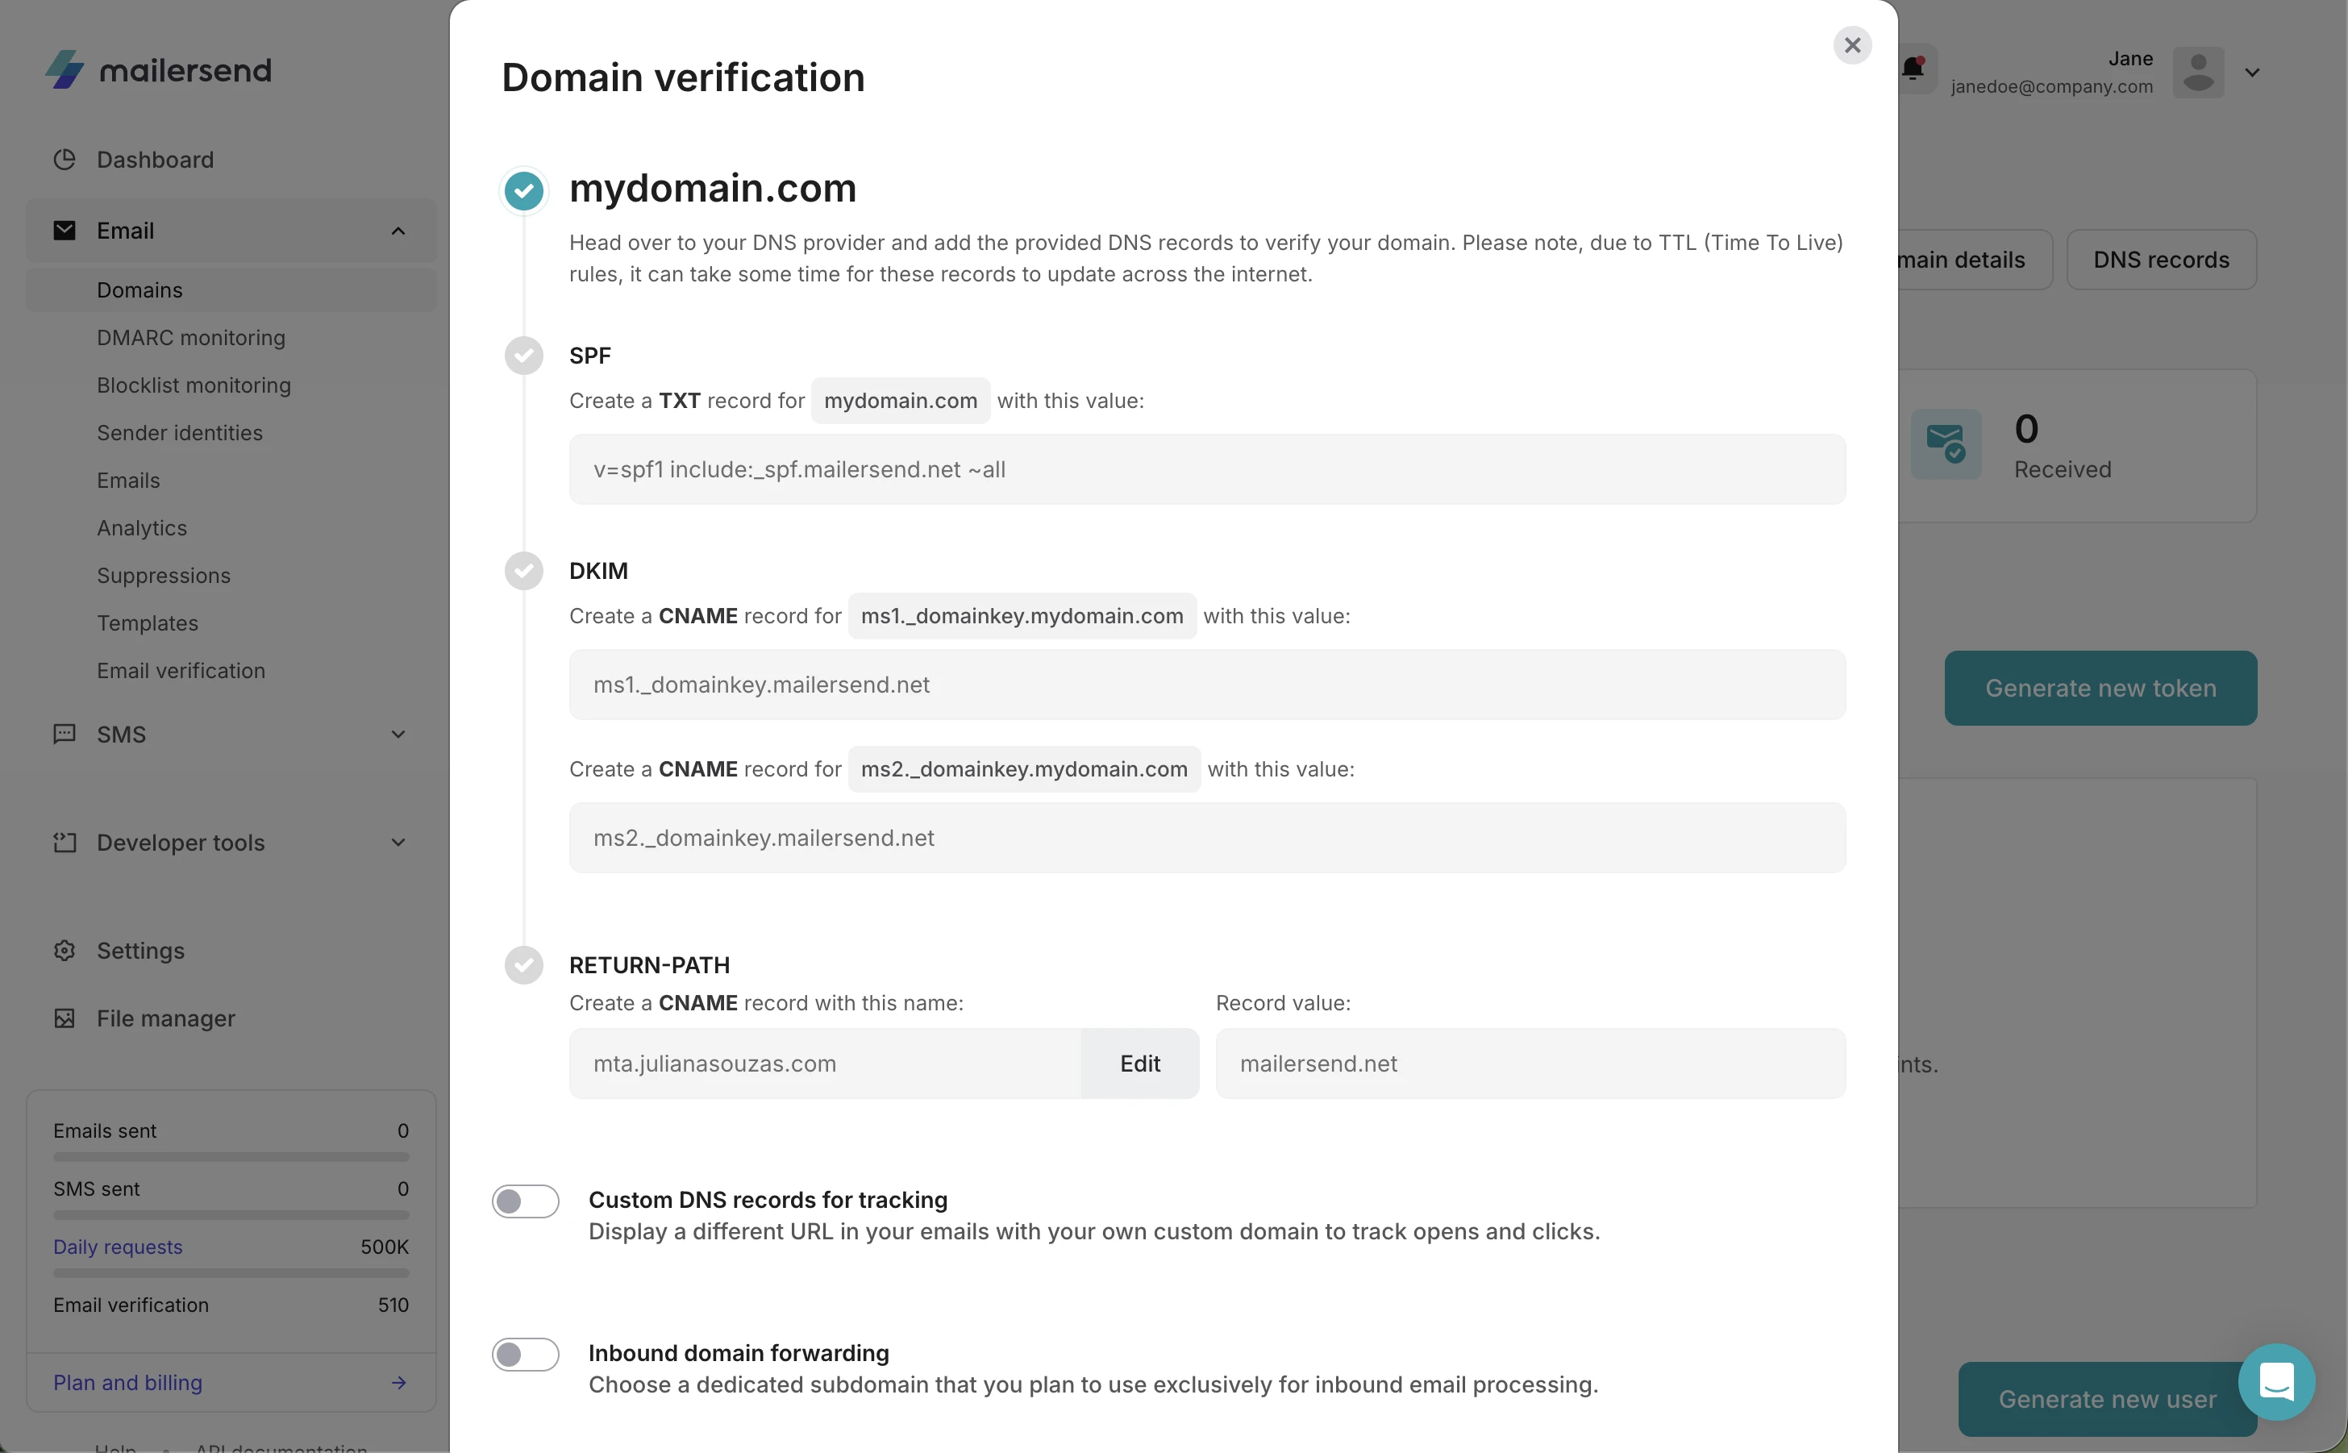Open Email verification page
The width and height of the screenshot is (2348, 1453).
(x=181, y=671)
